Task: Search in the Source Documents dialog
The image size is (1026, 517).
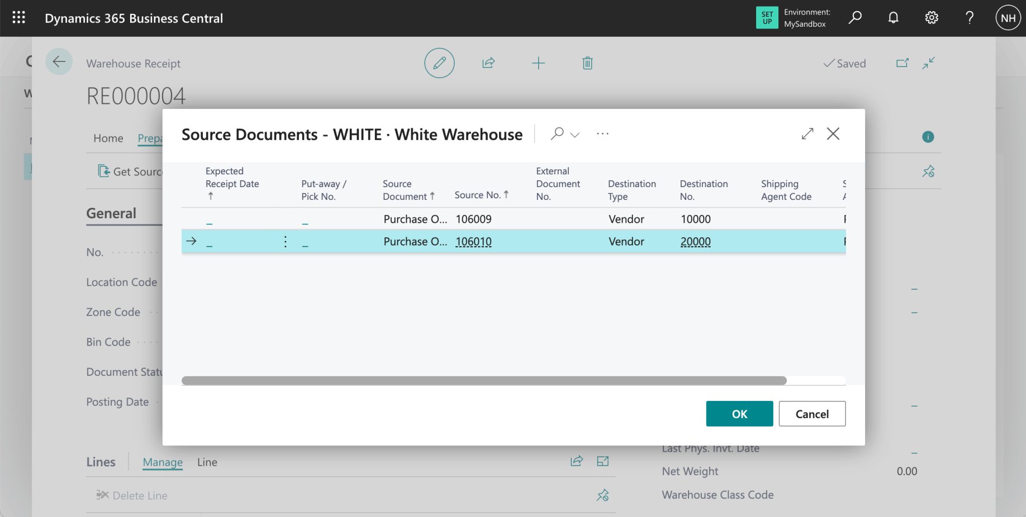Action: click(x=557, y=133)
